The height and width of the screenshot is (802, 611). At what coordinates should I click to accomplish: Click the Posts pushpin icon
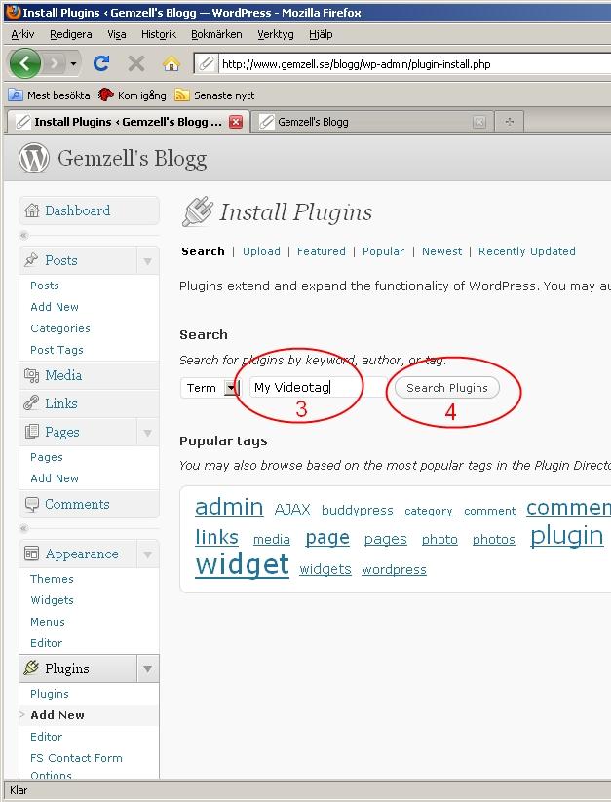click(31, 260)
